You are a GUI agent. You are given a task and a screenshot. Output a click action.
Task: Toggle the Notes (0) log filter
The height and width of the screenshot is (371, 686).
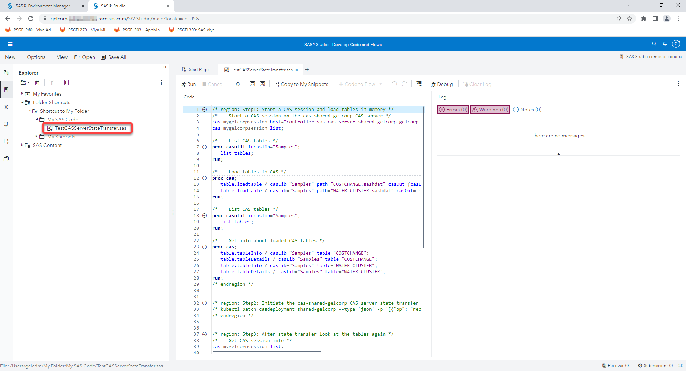pyautogui.click(x=527, y=110)
